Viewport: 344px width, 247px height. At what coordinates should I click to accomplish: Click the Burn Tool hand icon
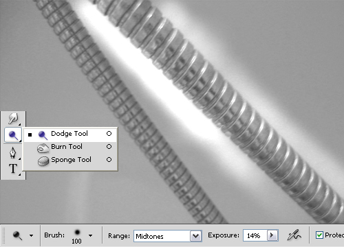tap(43, 148)
